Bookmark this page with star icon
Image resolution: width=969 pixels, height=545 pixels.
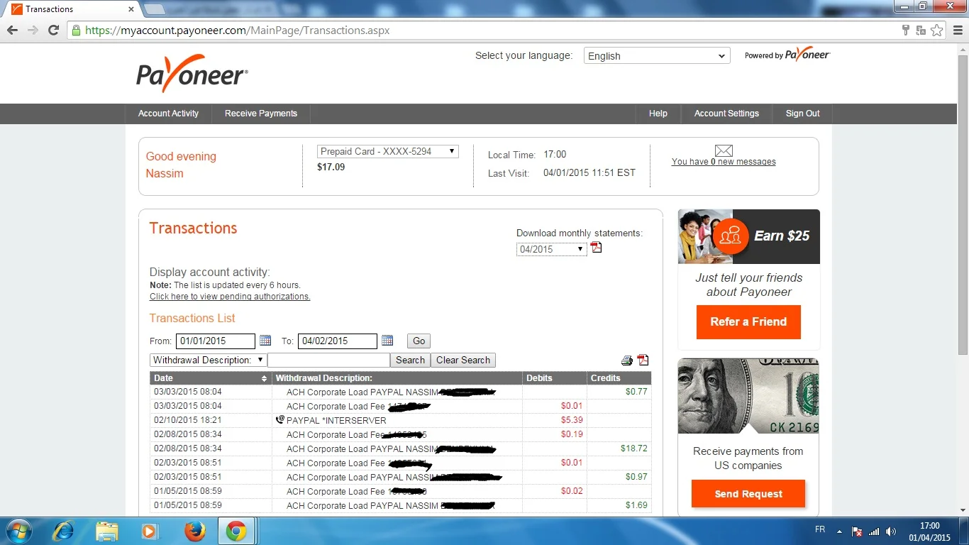[937, 31]
